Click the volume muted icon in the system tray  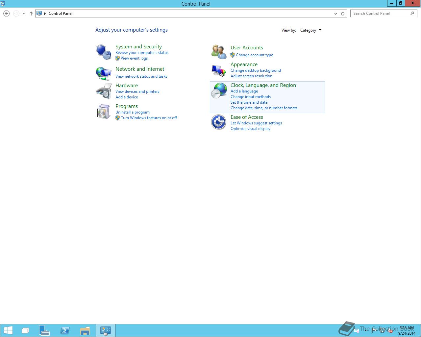click(390, 331)
